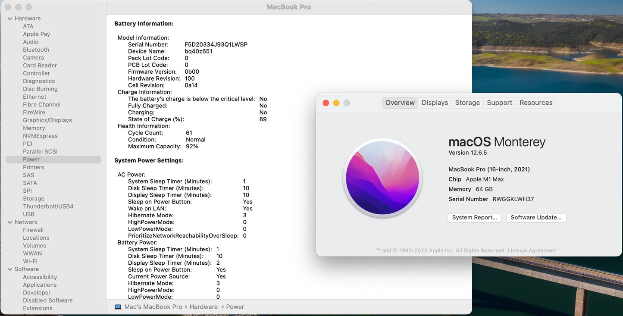Select FireWire in sidebar
Image resolution: width=623 pixels, height=316 pixels.
point(34,113)
